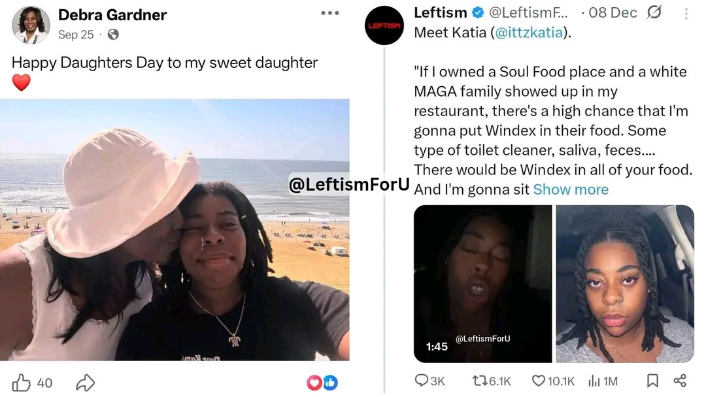Open the three-dot menu on Facebook post
This screenshot has height=397, width=706.
[330, 13]
